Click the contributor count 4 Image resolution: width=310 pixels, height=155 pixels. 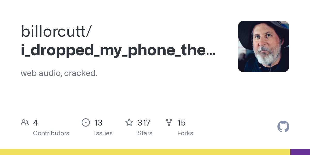point(36,123)
